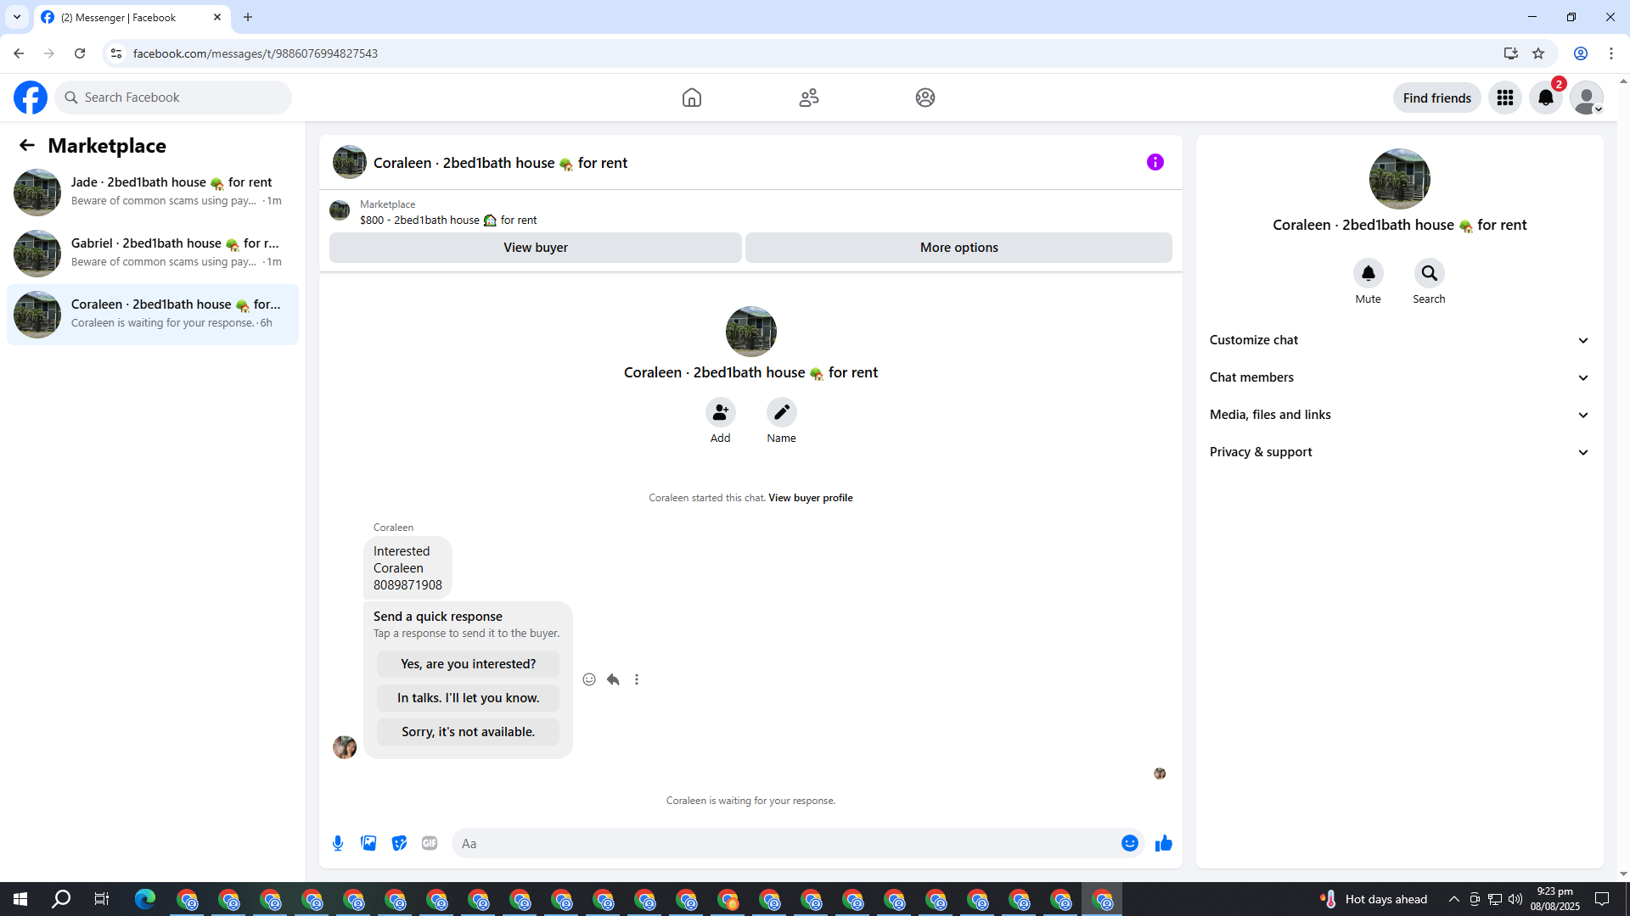React to message with smiley icon

pyautogui.click(x=589, y=679)
